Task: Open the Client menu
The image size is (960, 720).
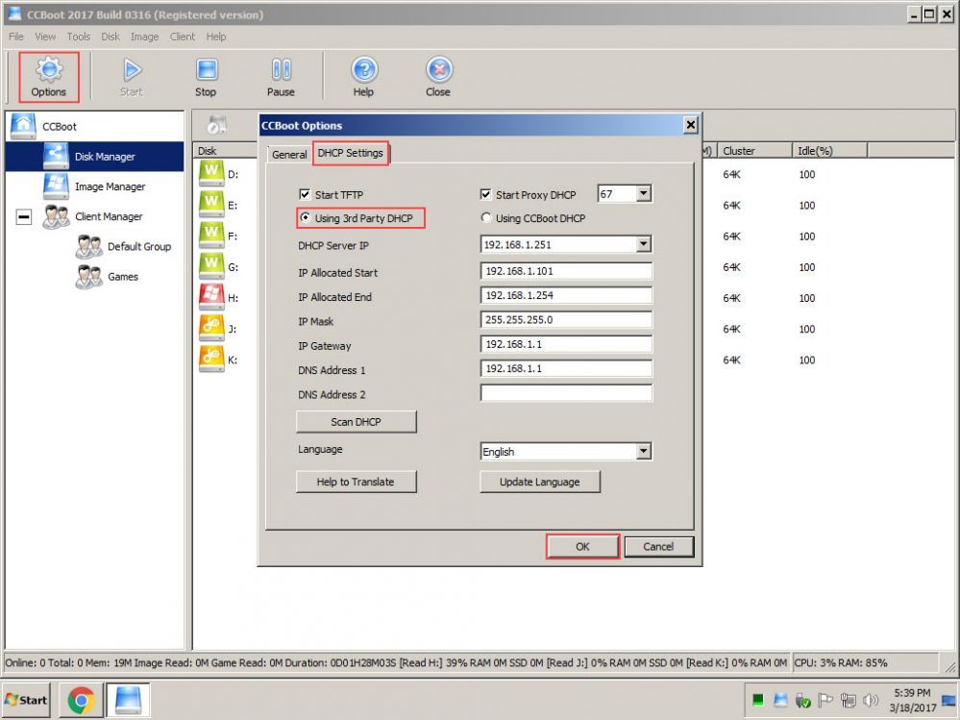Action: 183,37
